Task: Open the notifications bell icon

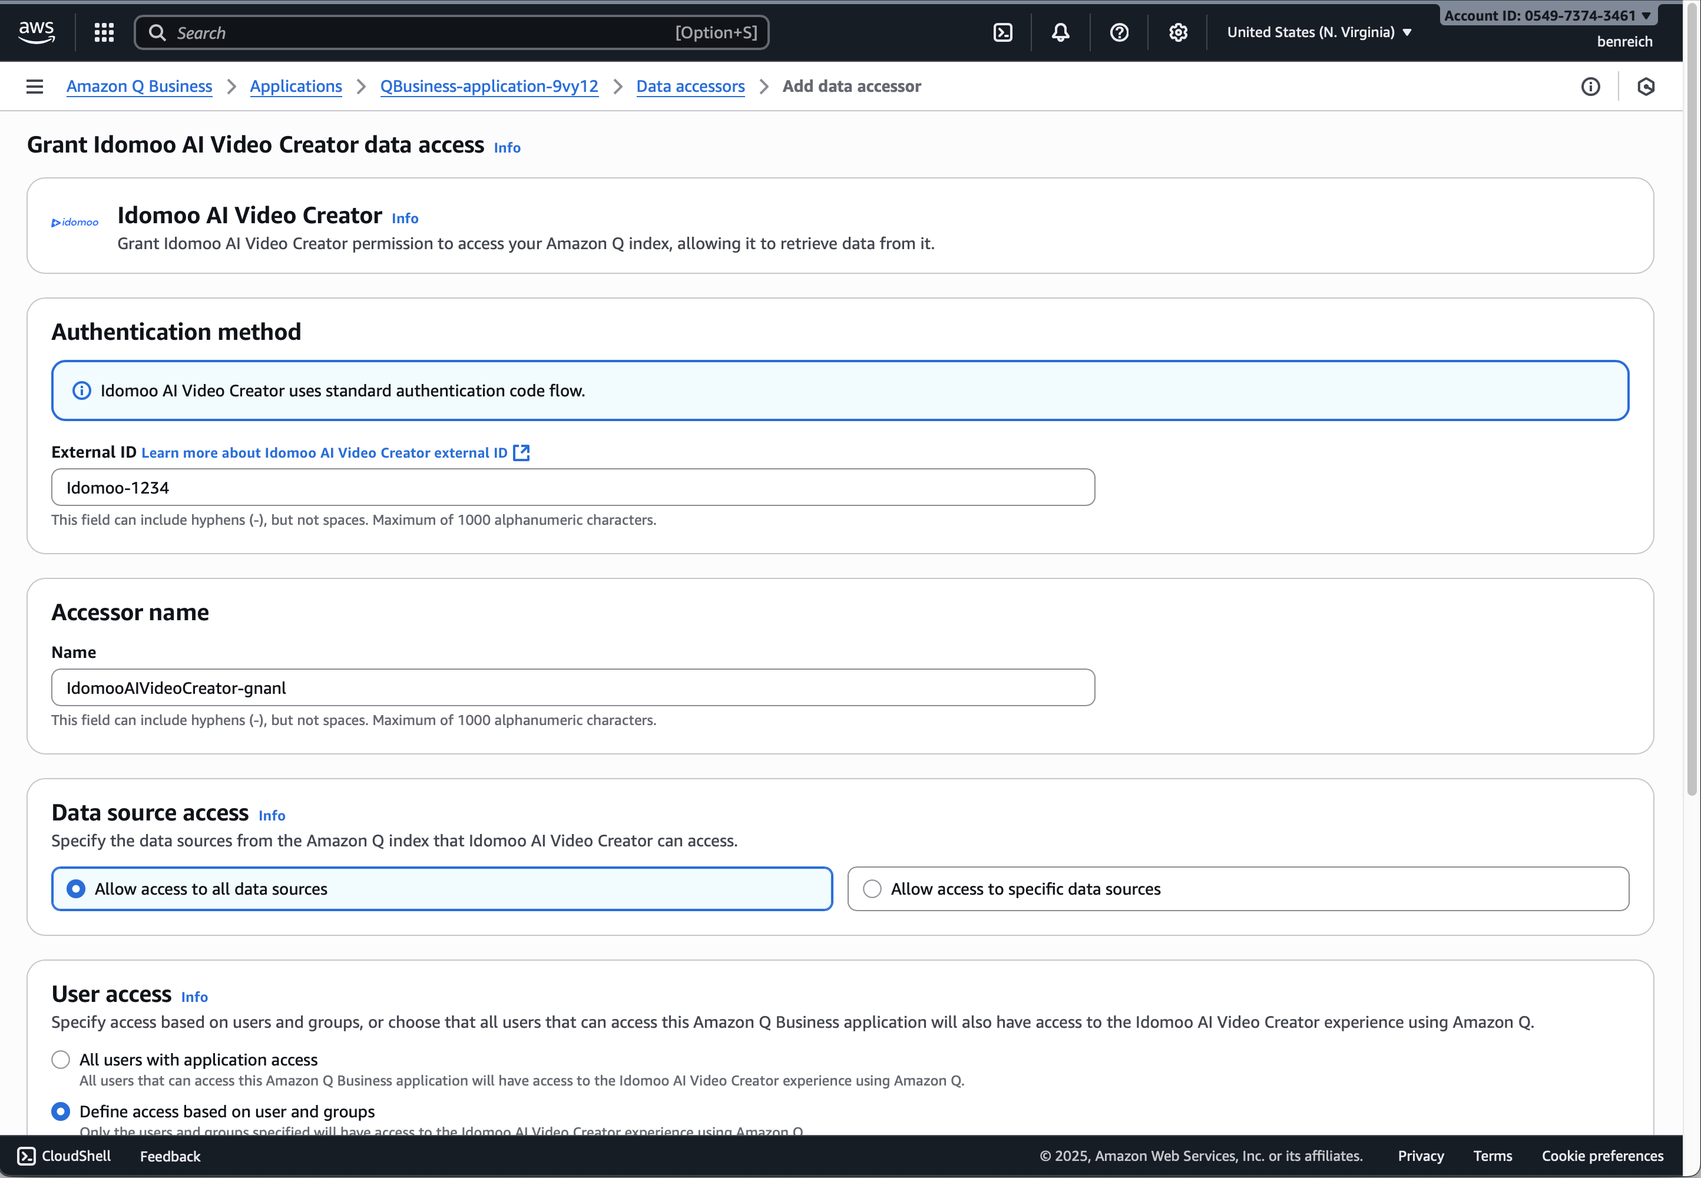Action: click(x=1060, y=32)
